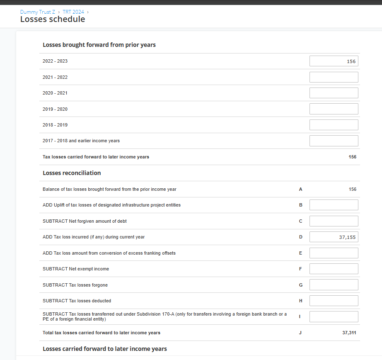Click 'ADD Uplift of tax losses' label
Image resolution: width=382 pixels, height=360 pixels.
coord(111,205)
